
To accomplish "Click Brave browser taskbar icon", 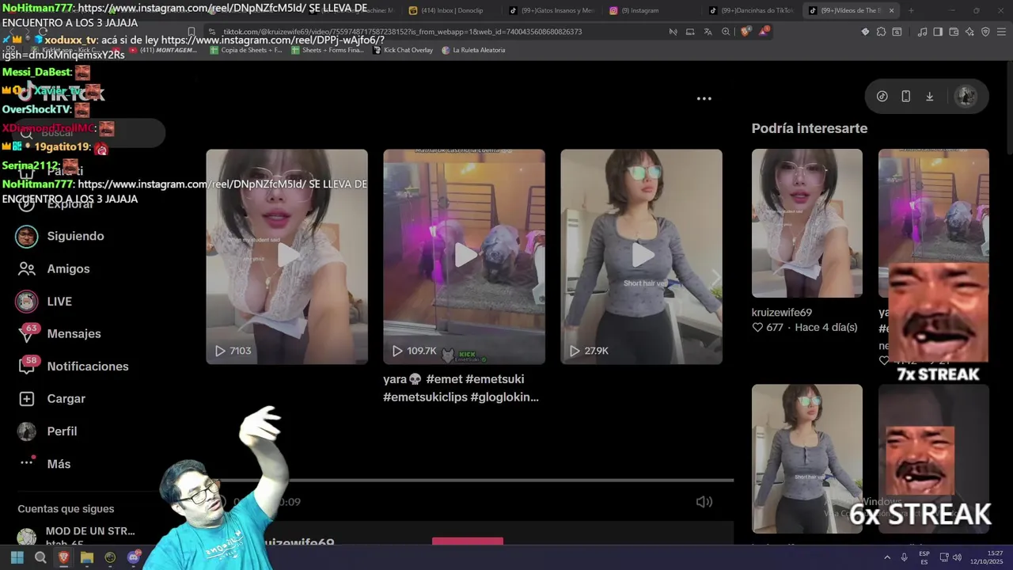I will click(63, 557).
